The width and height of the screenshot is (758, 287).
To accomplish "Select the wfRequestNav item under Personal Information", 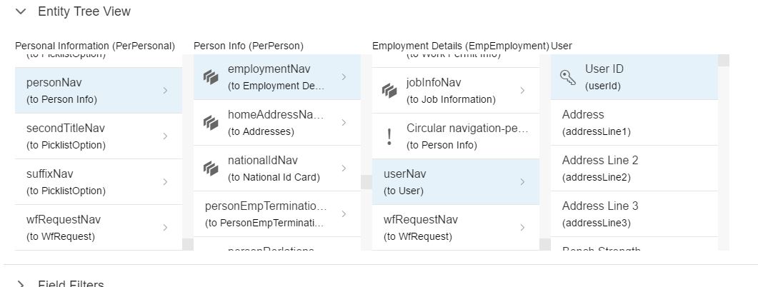I will click(x=99, y=228).
